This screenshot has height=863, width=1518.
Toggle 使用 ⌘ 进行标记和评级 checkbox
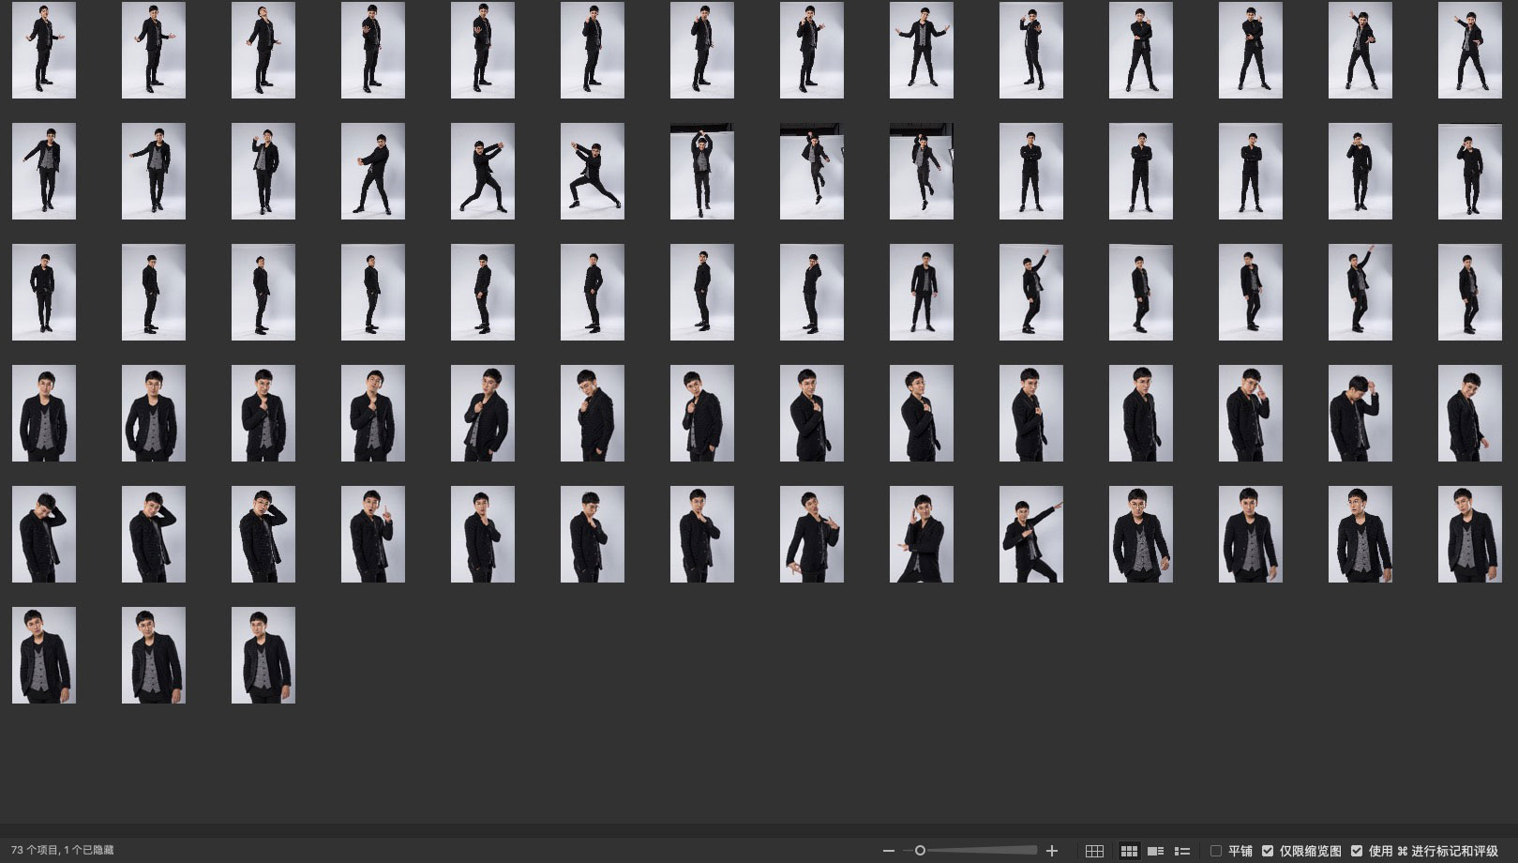[1357, 851]
